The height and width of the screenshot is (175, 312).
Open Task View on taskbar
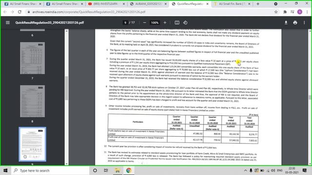tap(106, 171)
